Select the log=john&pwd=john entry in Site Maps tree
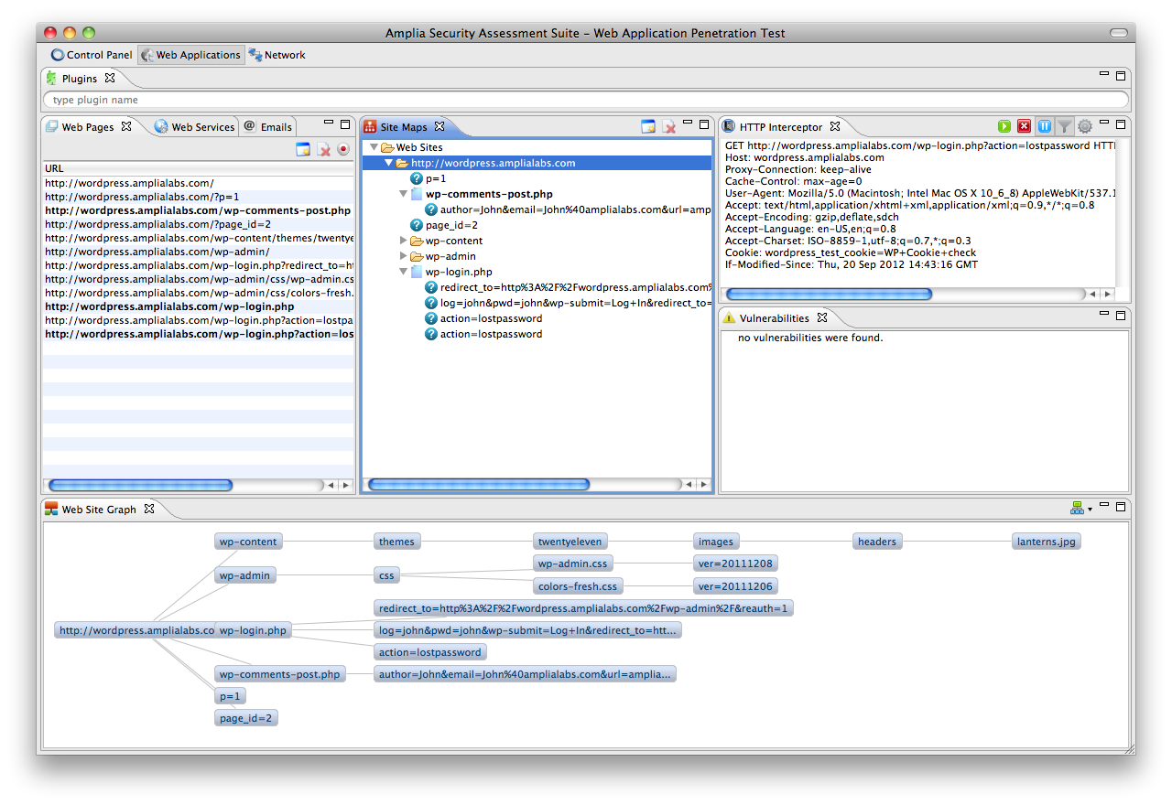 tap(570, 303)
